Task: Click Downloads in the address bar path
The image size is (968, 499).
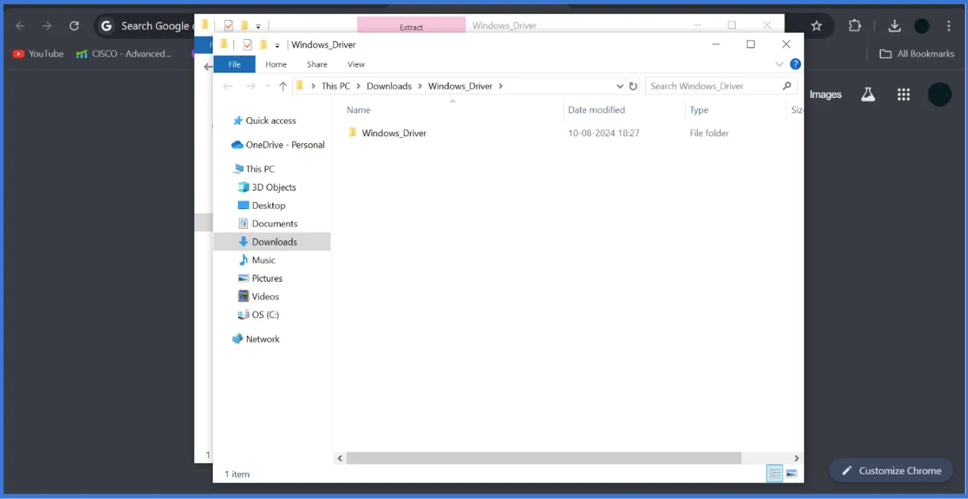Action: coord(389,86)
